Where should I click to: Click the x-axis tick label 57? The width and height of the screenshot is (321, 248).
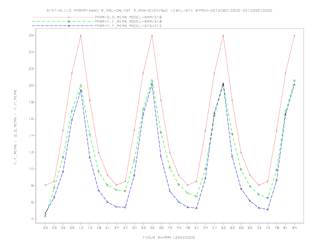coord(214,228)
